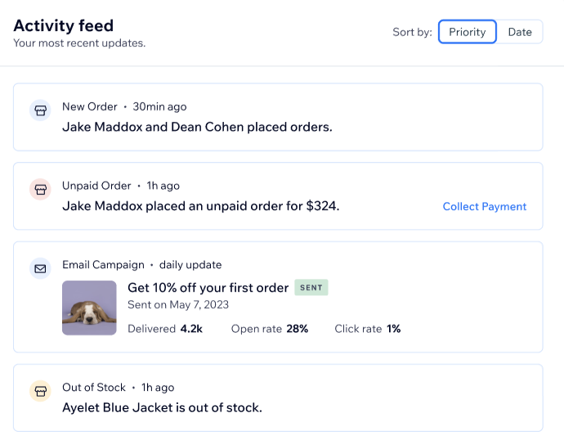Click the Open rate 28% statistic

[270, 329]
